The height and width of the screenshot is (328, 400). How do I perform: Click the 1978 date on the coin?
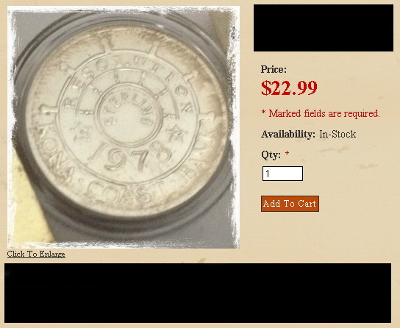click(x=131, y=157)
